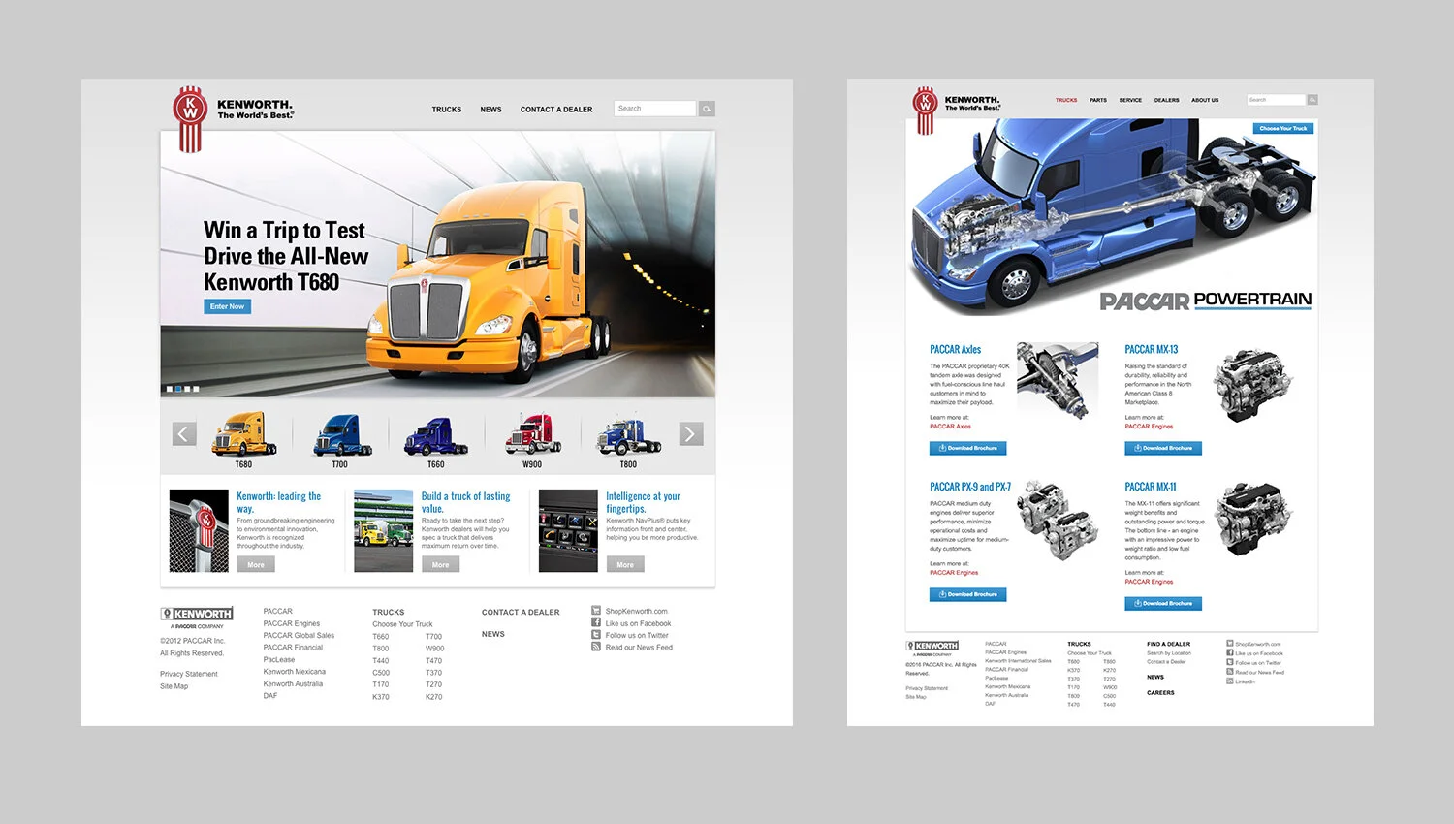1454x824 pixels.
Task: Click the Enter Now button on hero banner
Action: click(228, 306)
